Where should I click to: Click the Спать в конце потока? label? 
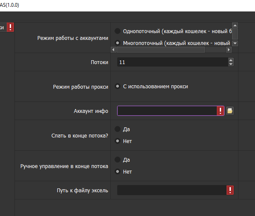tap(80, 136)
